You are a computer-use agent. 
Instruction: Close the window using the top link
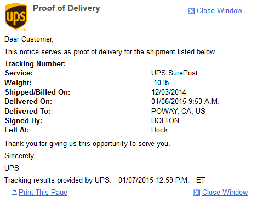click(219, 10)
